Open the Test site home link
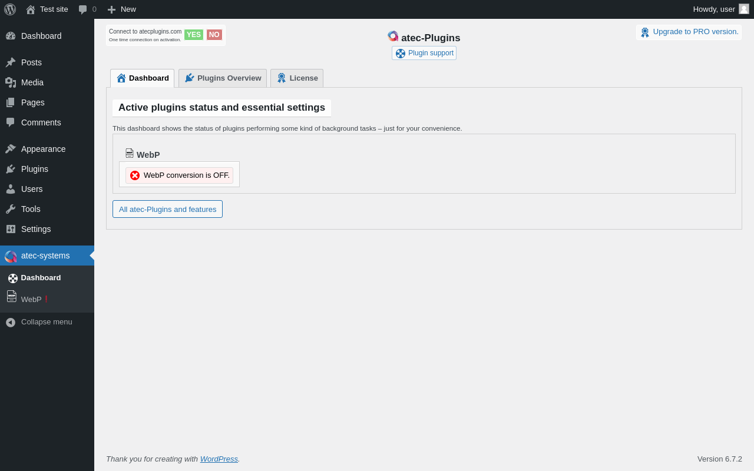The height and width of the screenshot is (471, 754). pyautogui.click(x=47, y=9)
